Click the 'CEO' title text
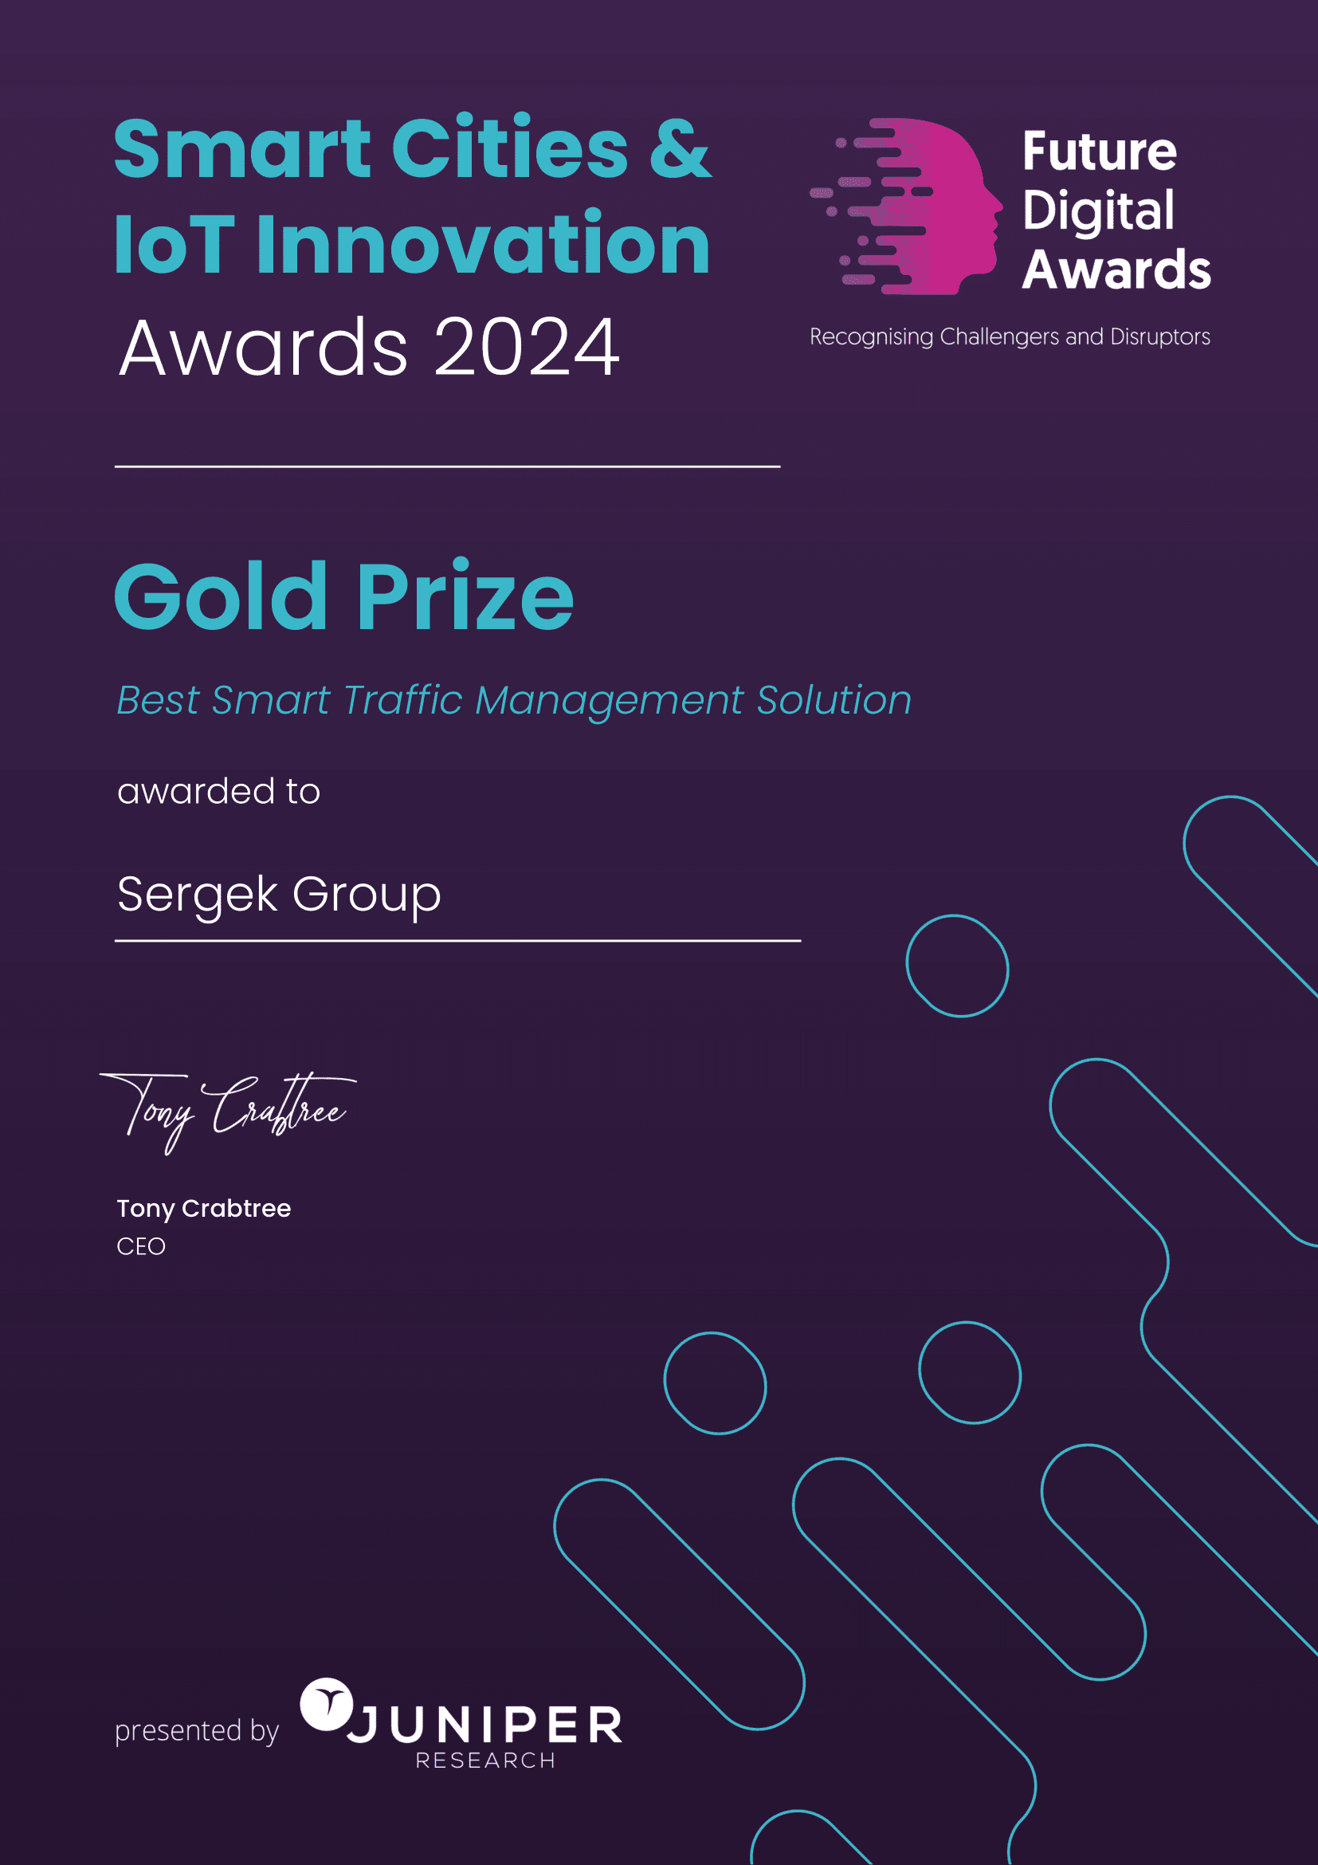Viewport: 1318px width, 1865px height. [141, 1246]
